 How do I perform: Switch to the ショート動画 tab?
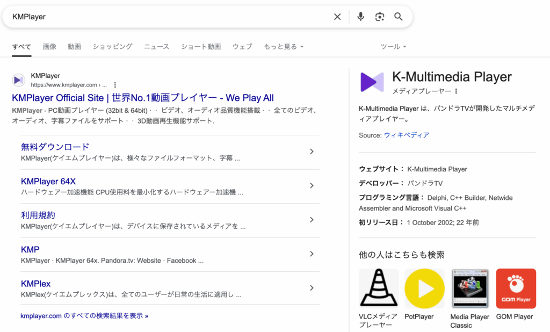click(x=201, y=47)
